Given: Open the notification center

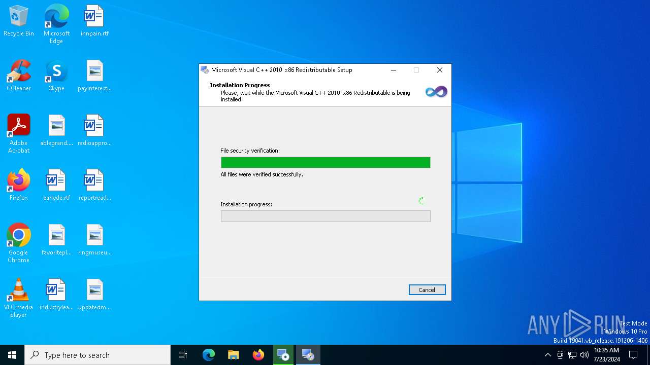Looking at the screenshot, I should point(633,355).
